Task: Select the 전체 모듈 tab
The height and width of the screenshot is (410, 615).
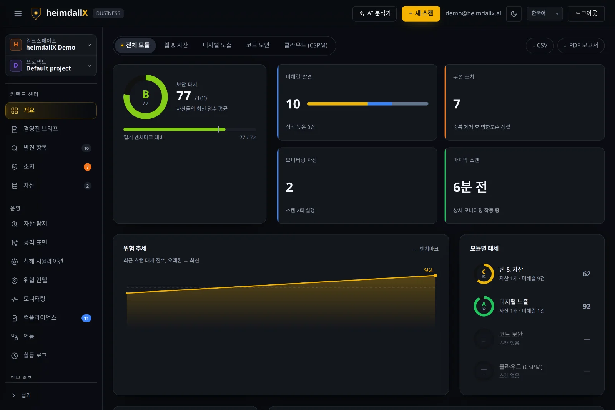Action: pyautogui.click(x=135, y=45)
